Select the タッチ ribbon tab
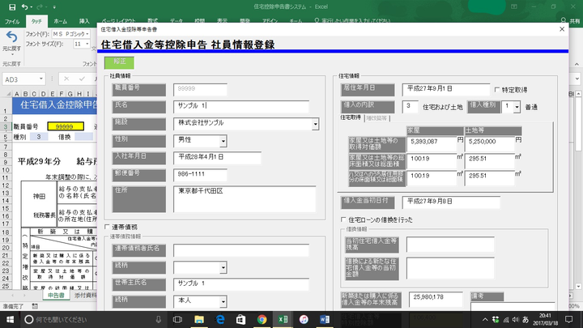 [x=36, y=21]
